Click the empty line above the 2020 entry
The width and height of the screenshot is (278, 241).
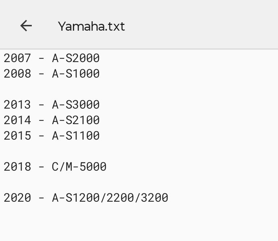pos(72,182)
